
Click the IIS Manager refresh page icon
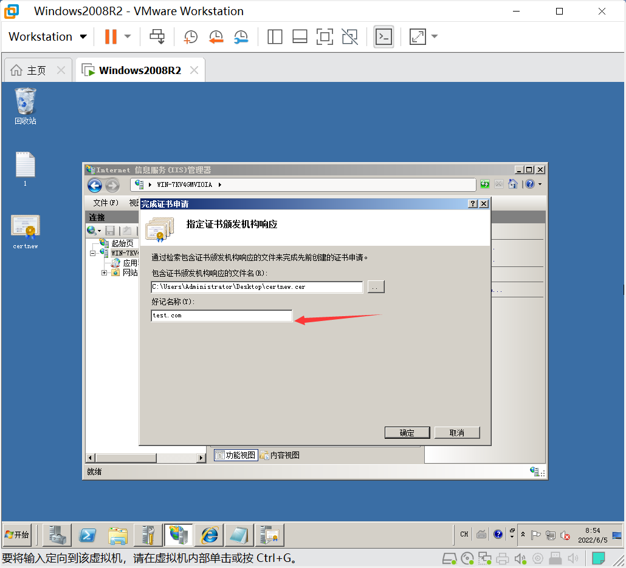click(x=485, y=184)
